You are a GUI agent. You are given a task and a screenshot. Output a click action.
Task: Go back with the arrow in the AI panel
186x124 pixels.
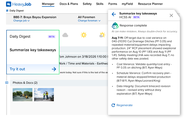click(x=114, y=14)
